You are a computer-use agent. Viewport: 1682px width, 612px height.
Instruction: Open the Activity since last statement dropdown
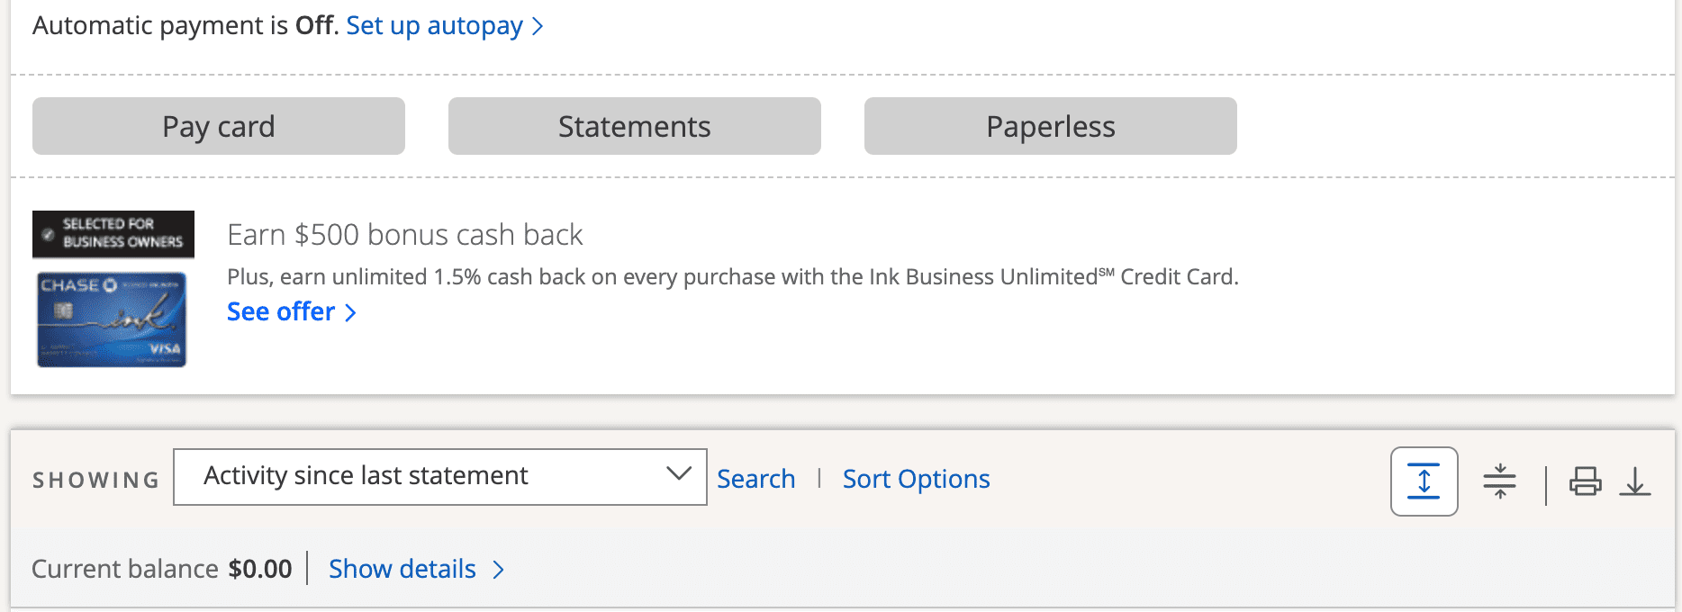click(439, 476)
